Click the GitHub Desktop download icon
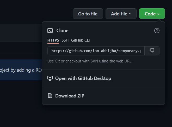The width and height of the screenshot is (172, 127). [50, 78]
